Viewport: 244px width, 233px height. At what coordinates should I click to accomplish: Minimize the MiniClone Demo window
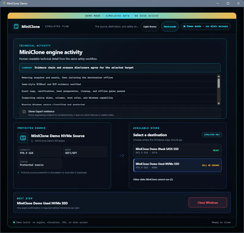click(x=218, y=3)
